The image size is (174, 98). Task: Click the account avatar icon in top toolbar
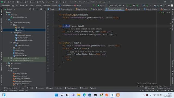click(172, 5)
